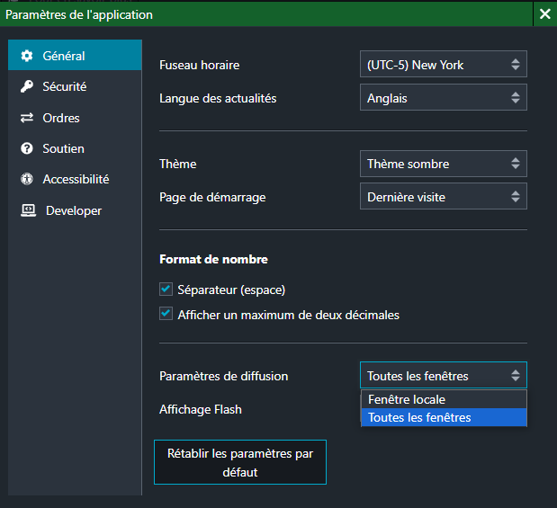Image resolution: width=557 pixels, height=508 pixels.
Task: Open the Thème dropdown
Action: point(443,164)
